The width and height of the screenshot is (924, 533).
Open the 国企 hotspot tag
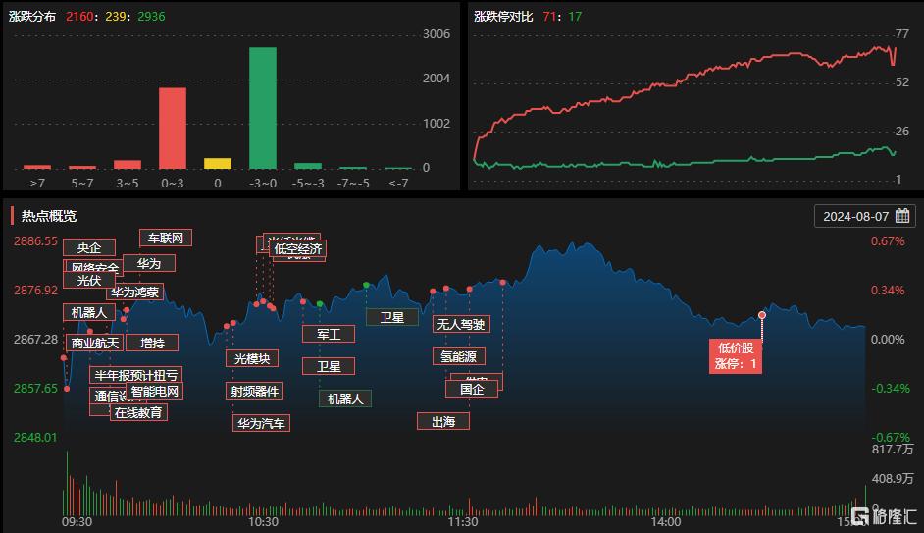[472, 389]
